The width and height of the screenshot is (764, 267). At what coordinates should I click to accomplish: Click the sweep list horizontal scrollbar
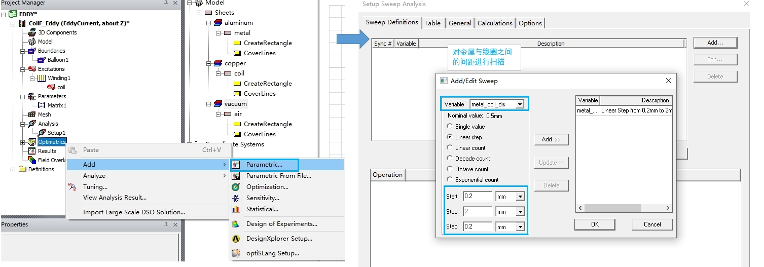tap(625, 208)
